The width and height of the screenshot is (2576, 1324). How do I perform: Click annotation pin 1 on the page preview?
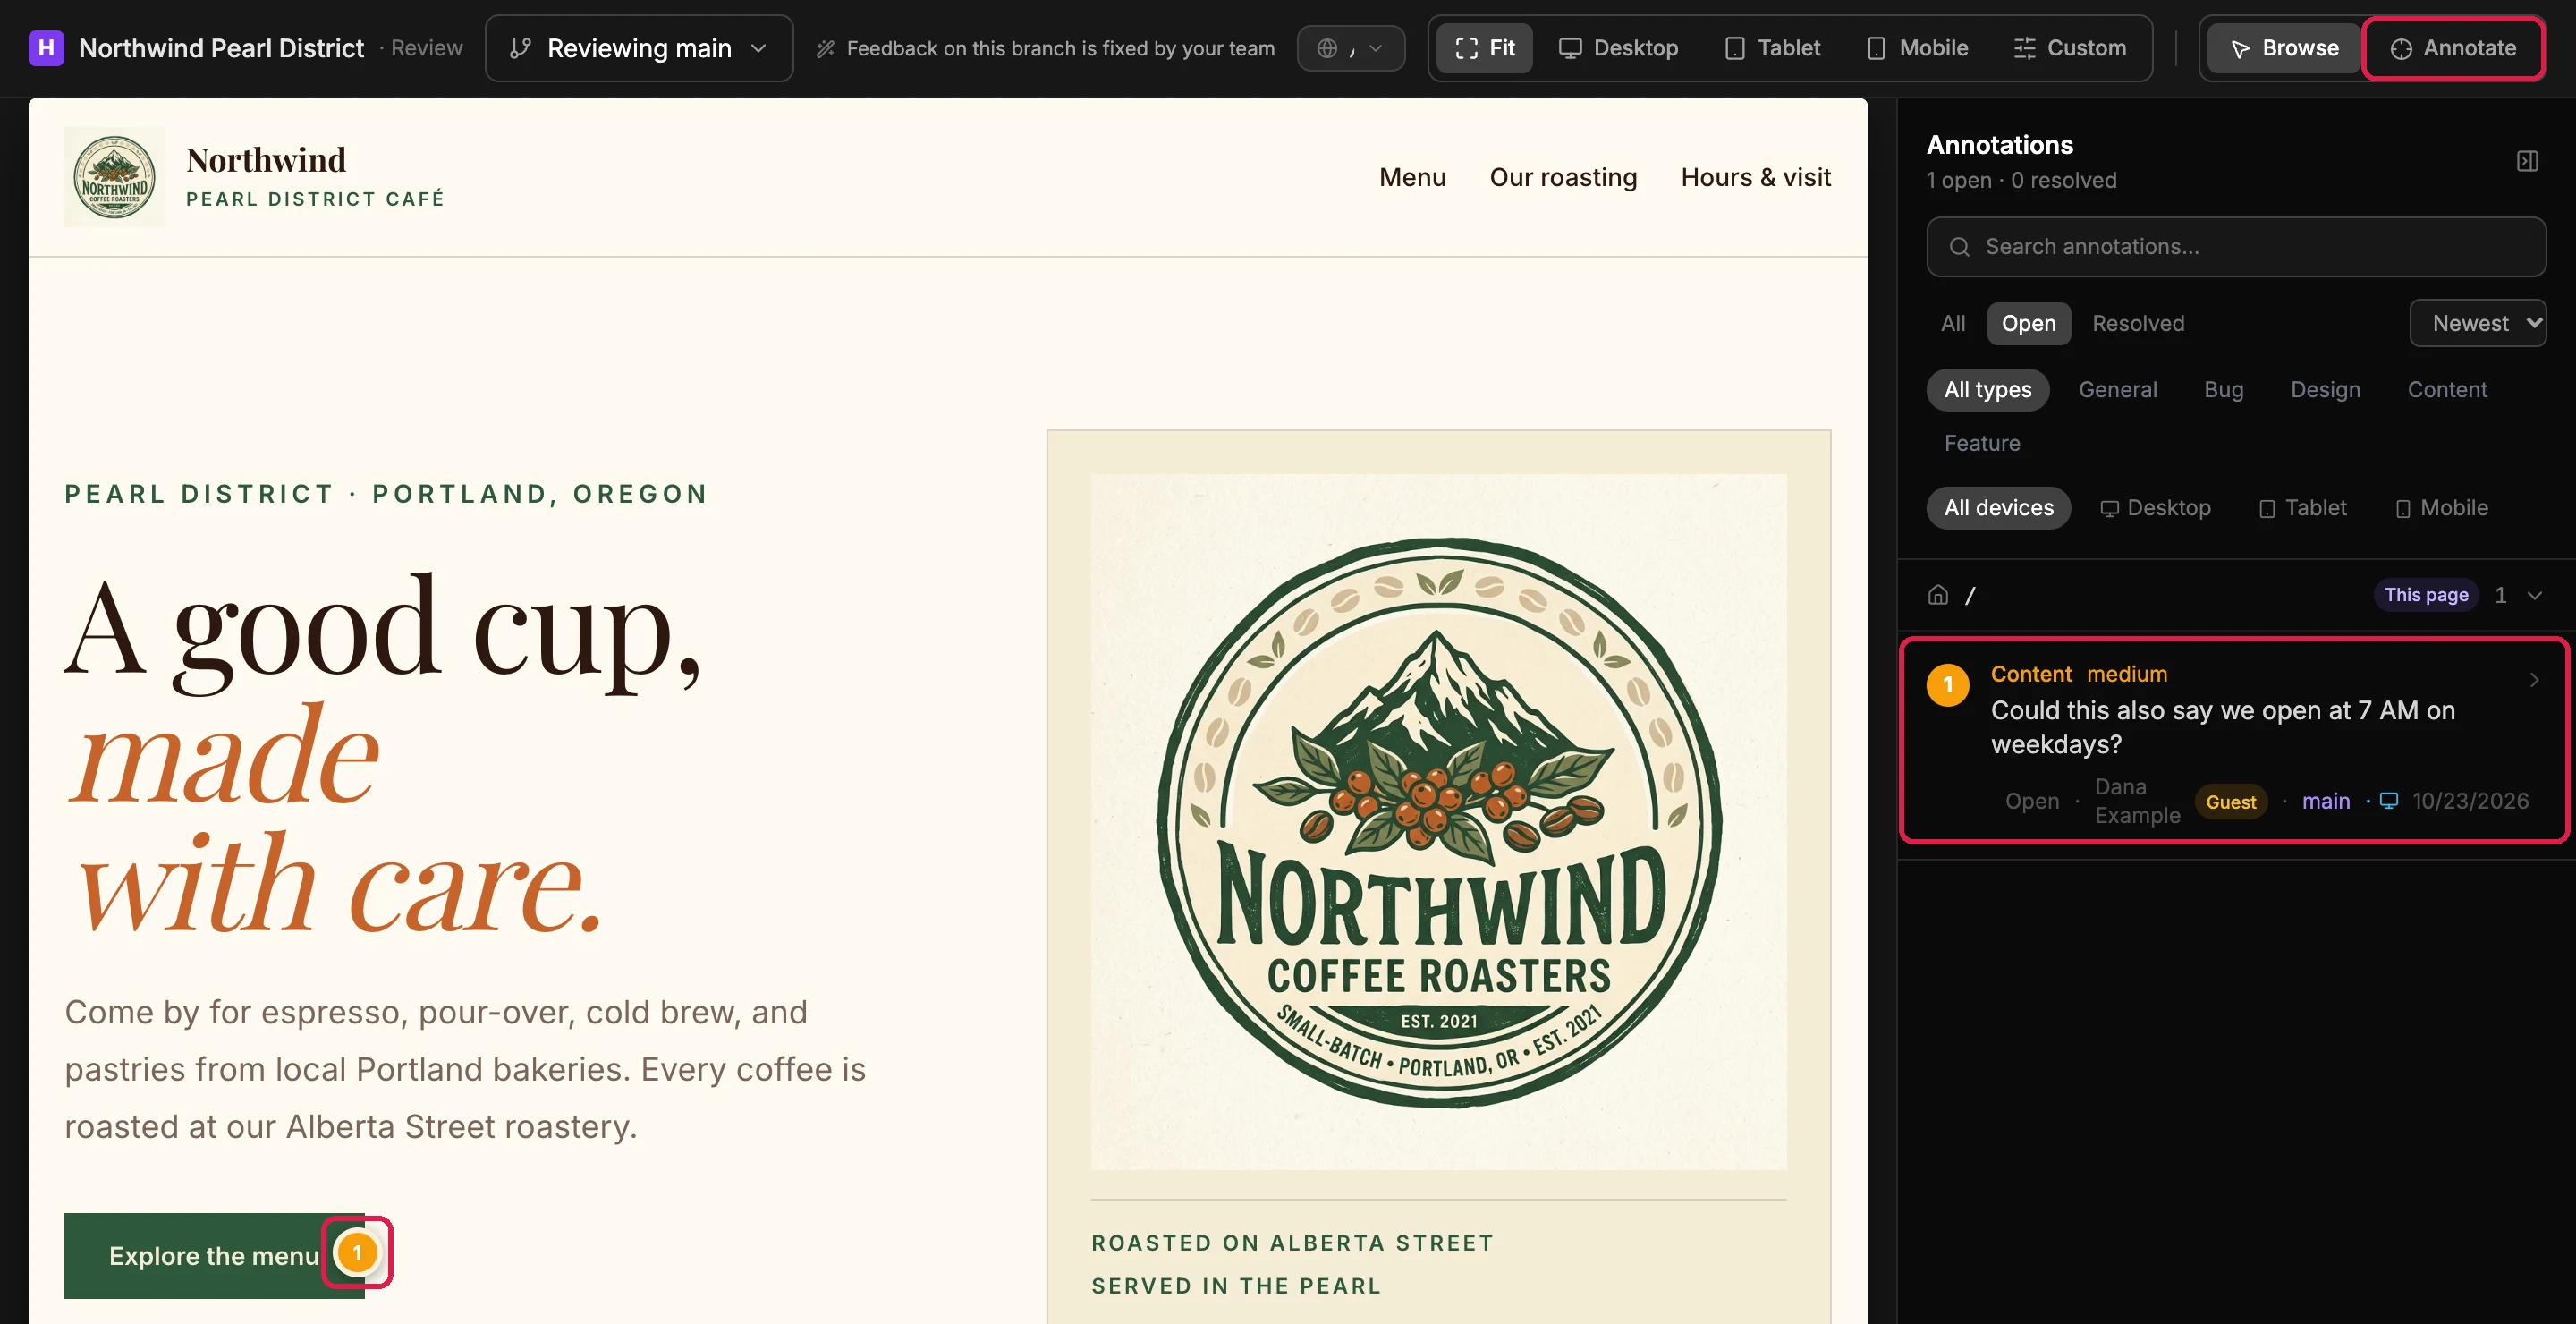click(357, 1252)
